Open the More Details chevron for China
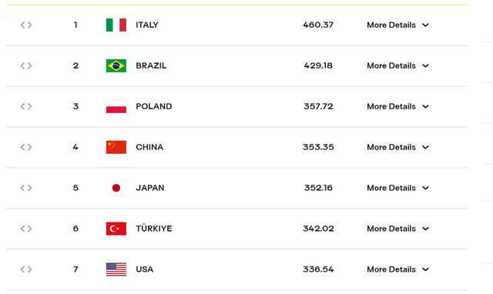493x294 pixels. point(425,147)
